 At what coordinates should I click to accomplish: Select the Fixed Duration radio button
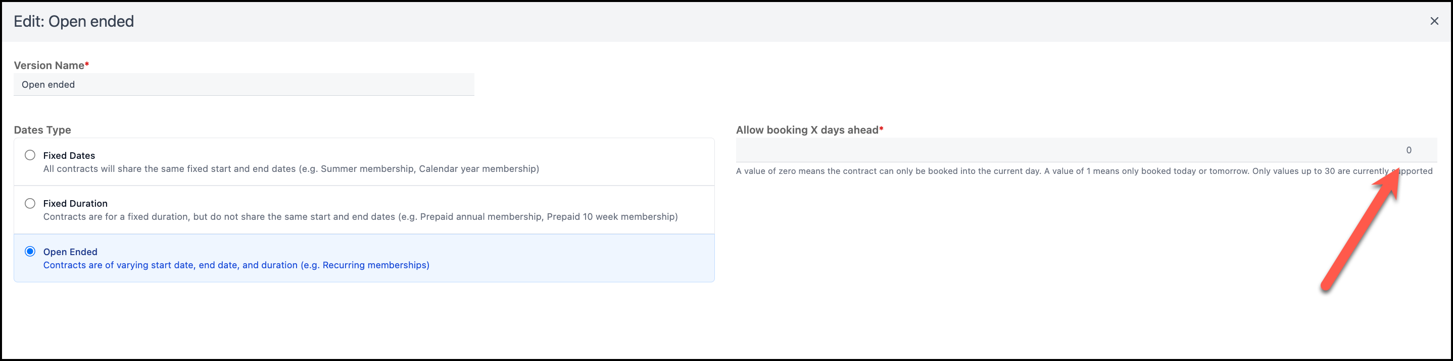pyautogui.click(x=30, y=203)
